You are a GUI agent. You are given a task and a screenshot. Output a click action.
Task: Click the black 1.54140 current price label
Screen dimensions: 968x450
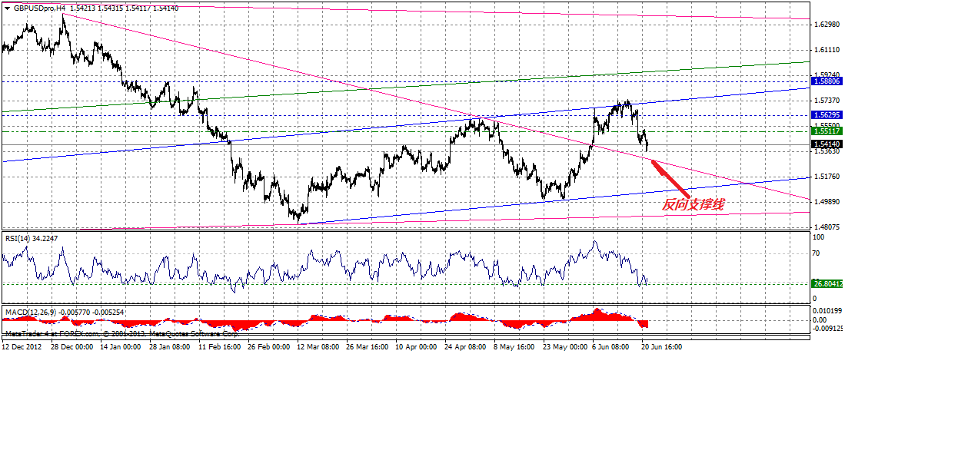pos(827,144)
